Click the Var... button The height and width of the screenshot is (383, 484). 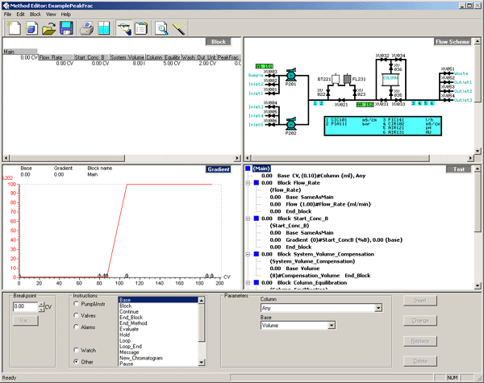pyautogui.click(x=26, y=321)
